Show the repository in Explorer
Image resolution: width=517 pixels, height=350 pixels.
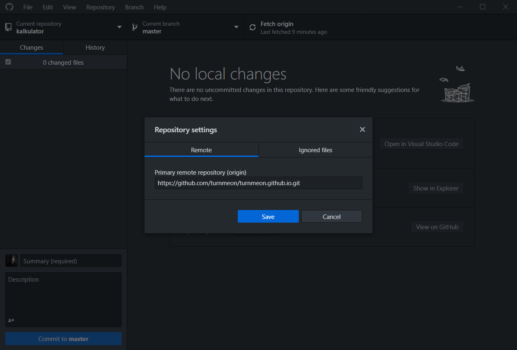click(x=436, y=188)
